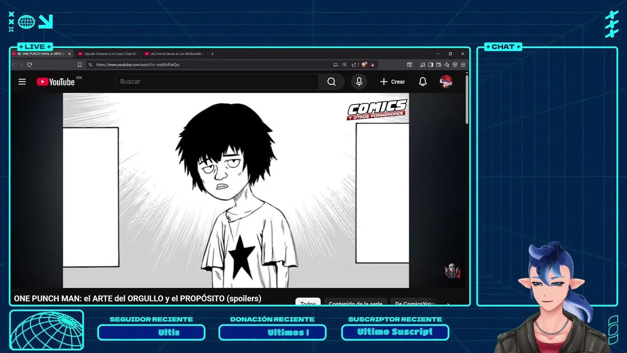The image size is (627, 353).
Task: Select the youtube.com address bar URL
Action: [x=138, y=65]
